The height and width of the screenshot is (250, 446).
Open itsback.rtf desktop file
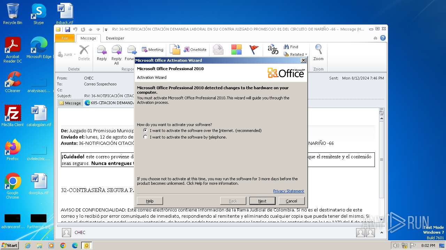click(x=65, y=14)
